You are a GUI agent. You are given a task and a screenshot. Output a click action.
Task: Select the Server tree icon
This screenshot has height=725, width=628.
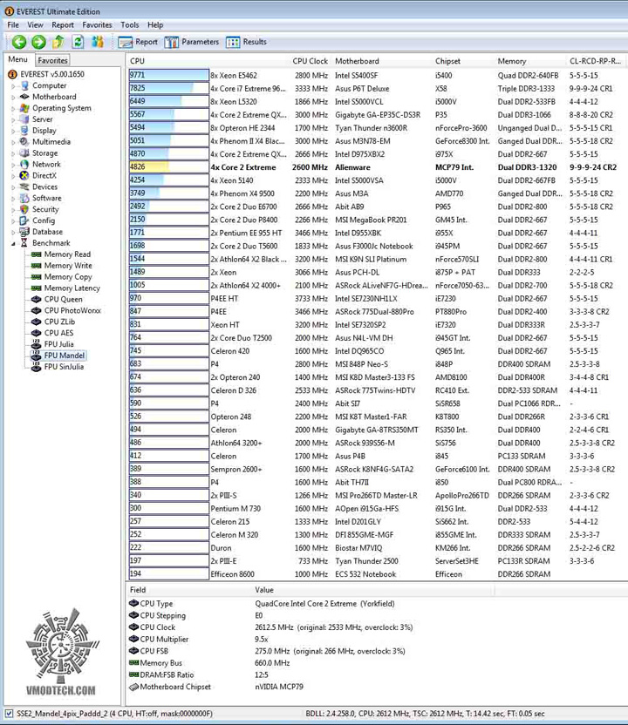pos(24,119)
